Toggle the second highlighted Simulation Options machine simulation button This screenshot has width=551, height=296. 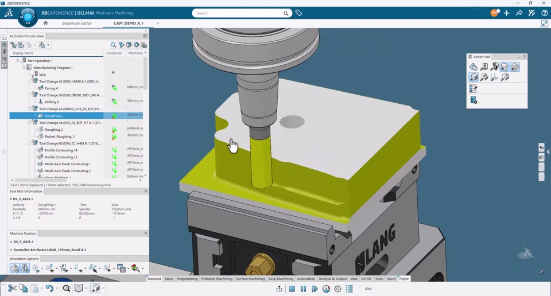click(x=25, y=268)
